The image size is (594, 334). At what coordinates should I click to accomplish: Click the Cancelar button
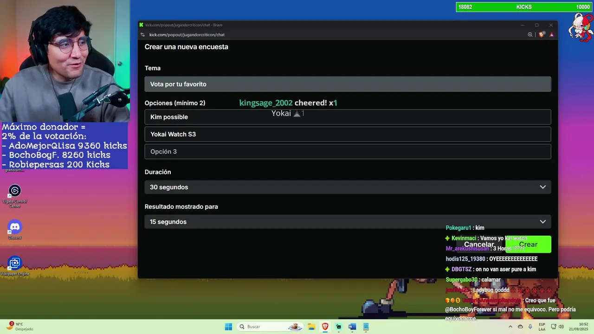479,244
